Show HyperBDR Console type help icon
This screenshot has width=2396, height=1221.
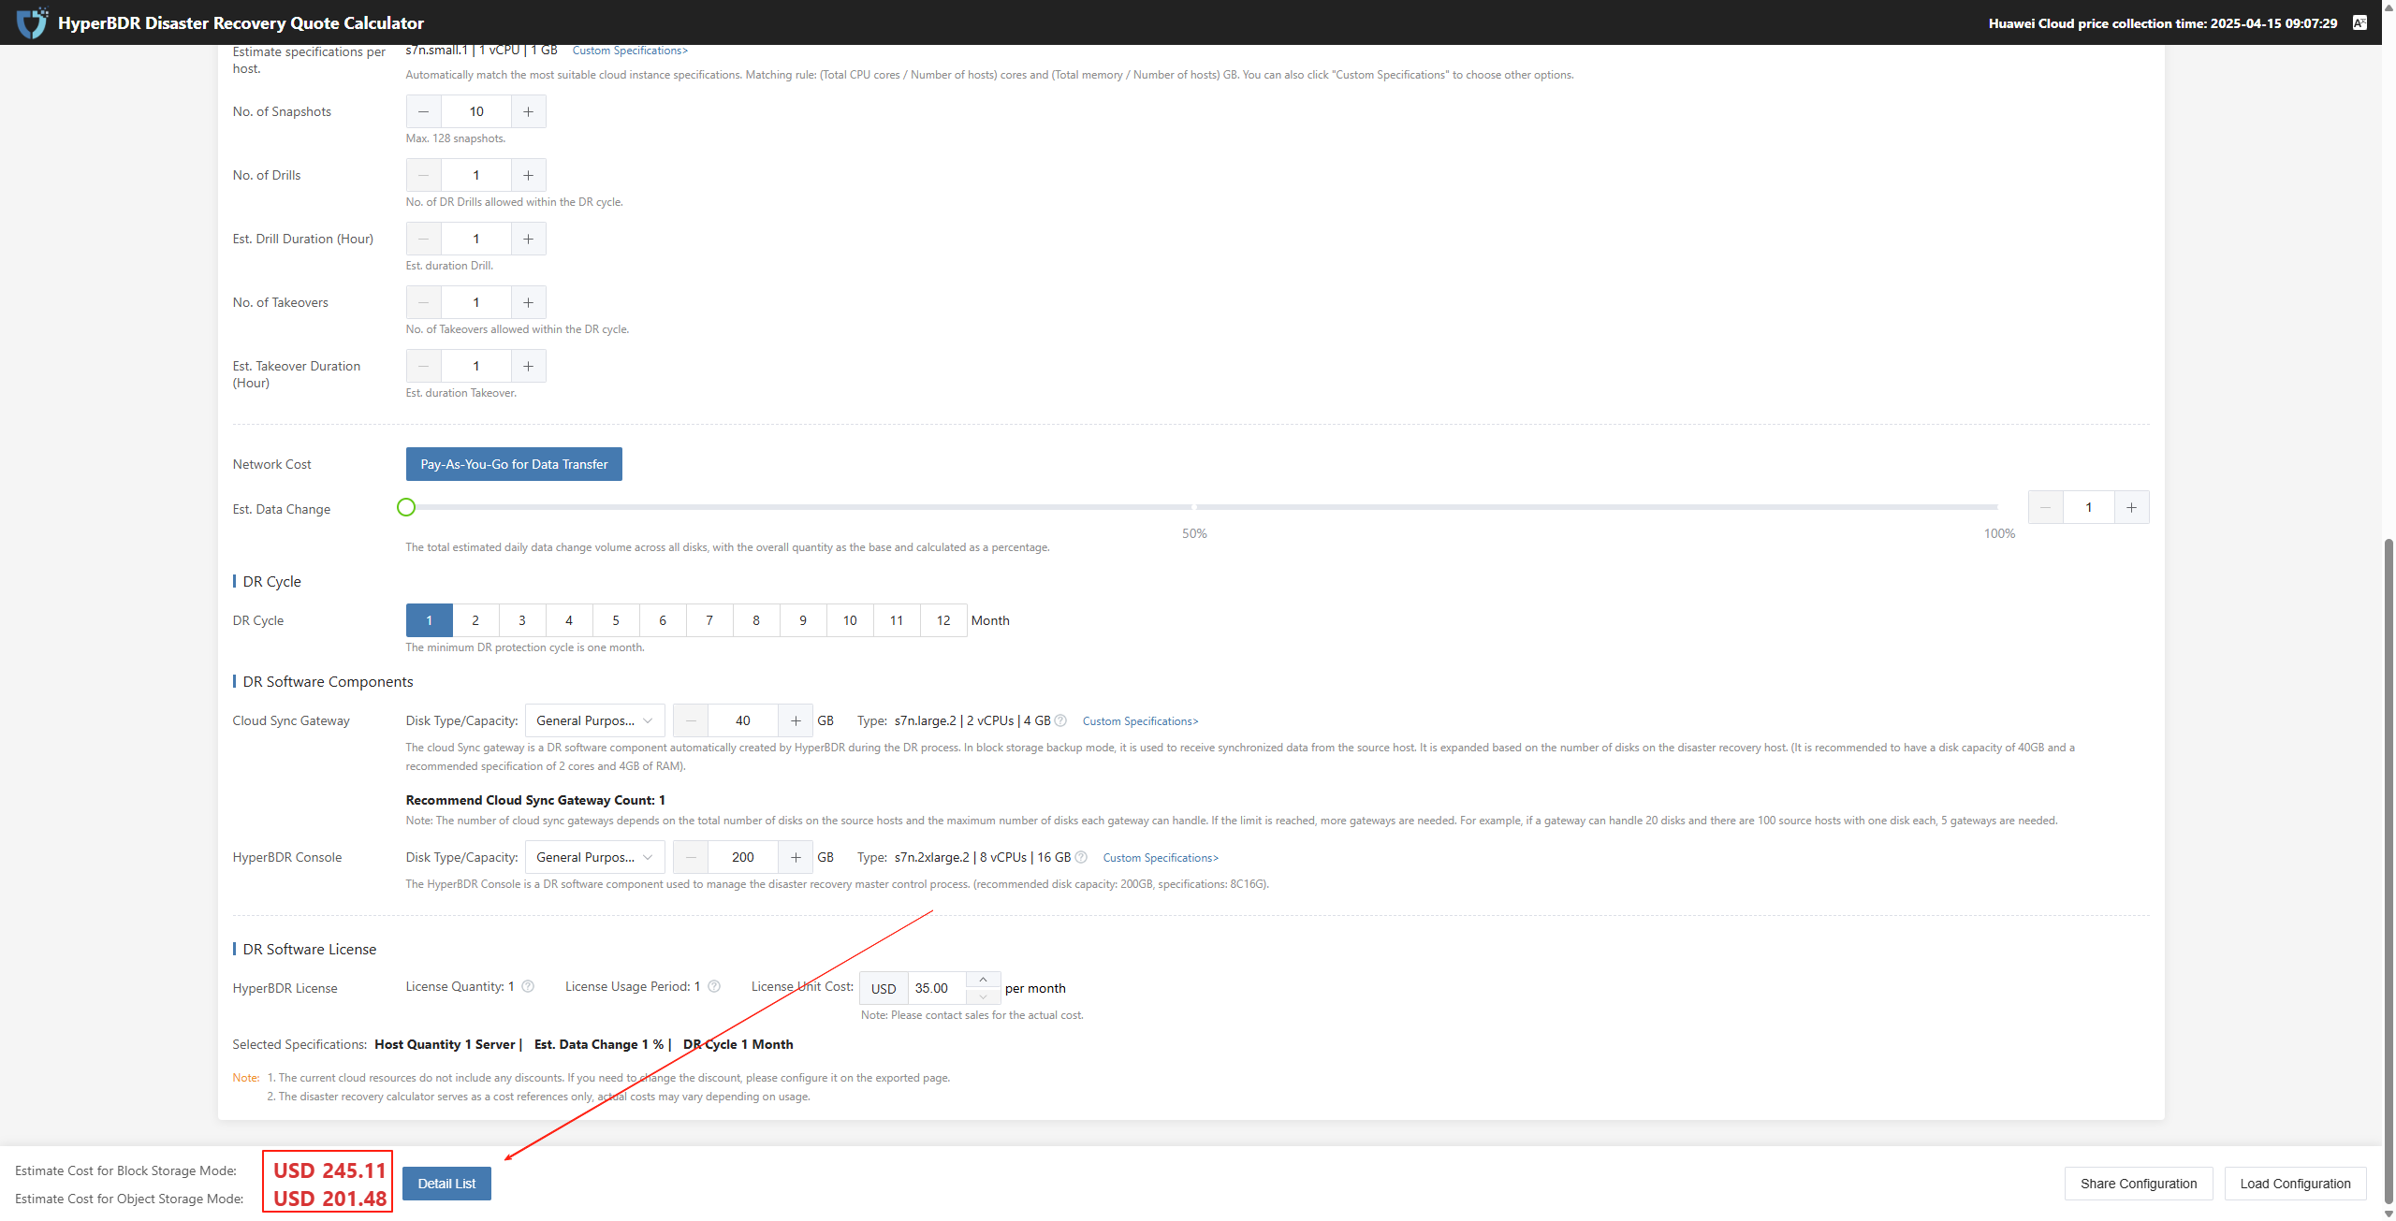point(1081,857)
